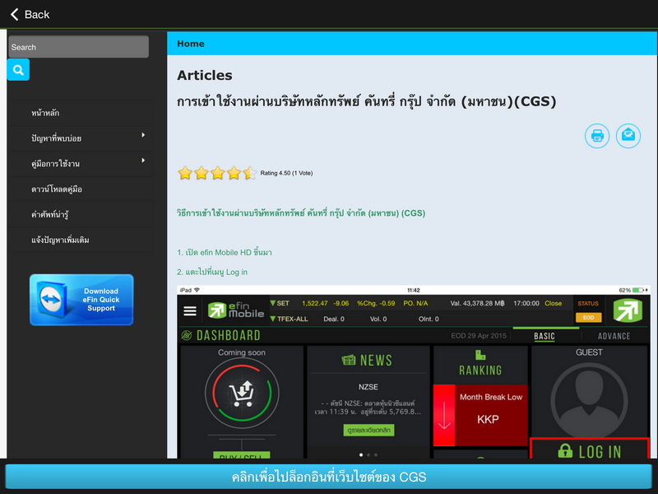Rate the article five stars

250,173
